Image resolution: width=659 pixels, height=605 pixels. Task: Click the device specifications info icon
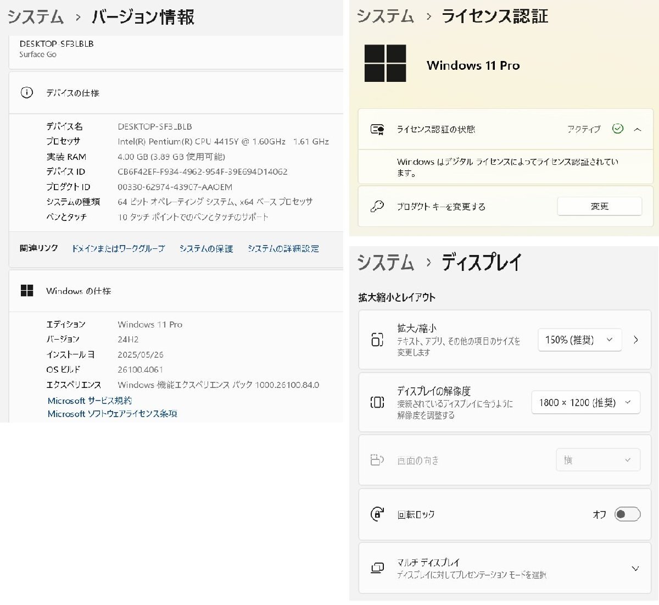(26, 93)
